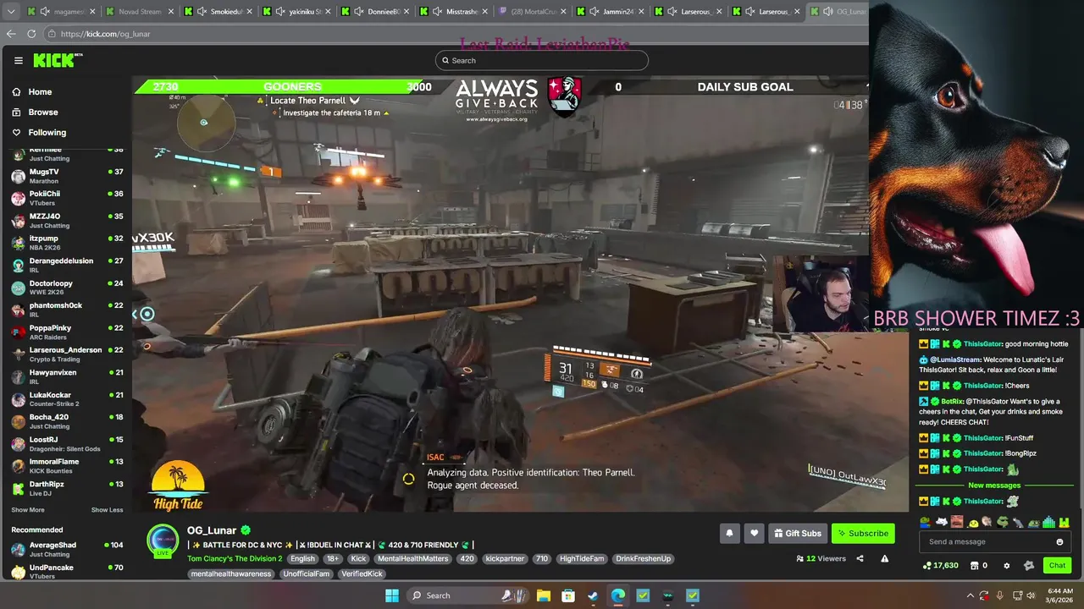
Task: Focus the Kick search box
Action: [x=542, y=60]
